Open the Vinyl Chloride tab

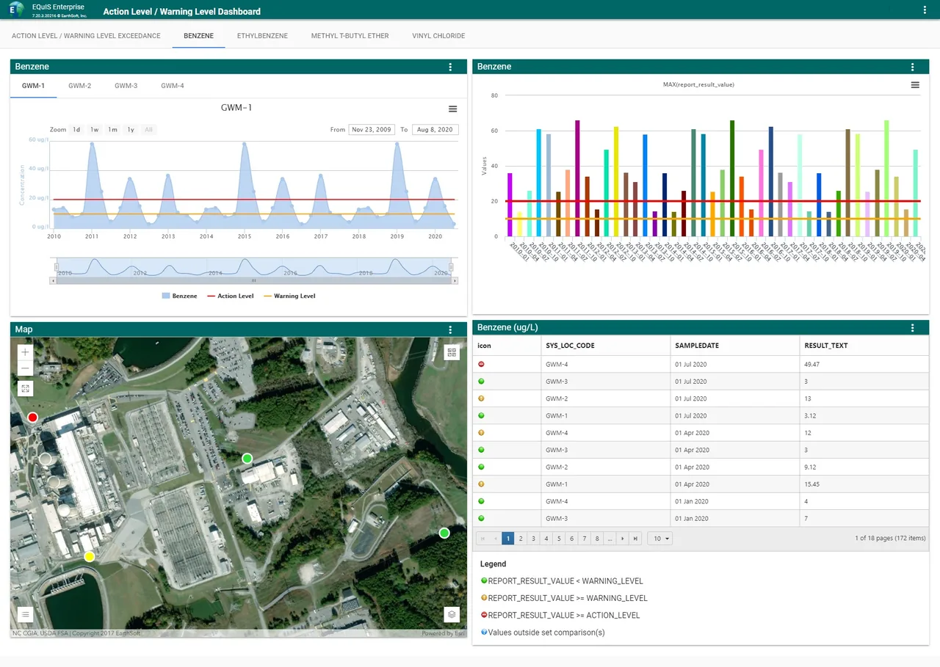tap(438, 36)
